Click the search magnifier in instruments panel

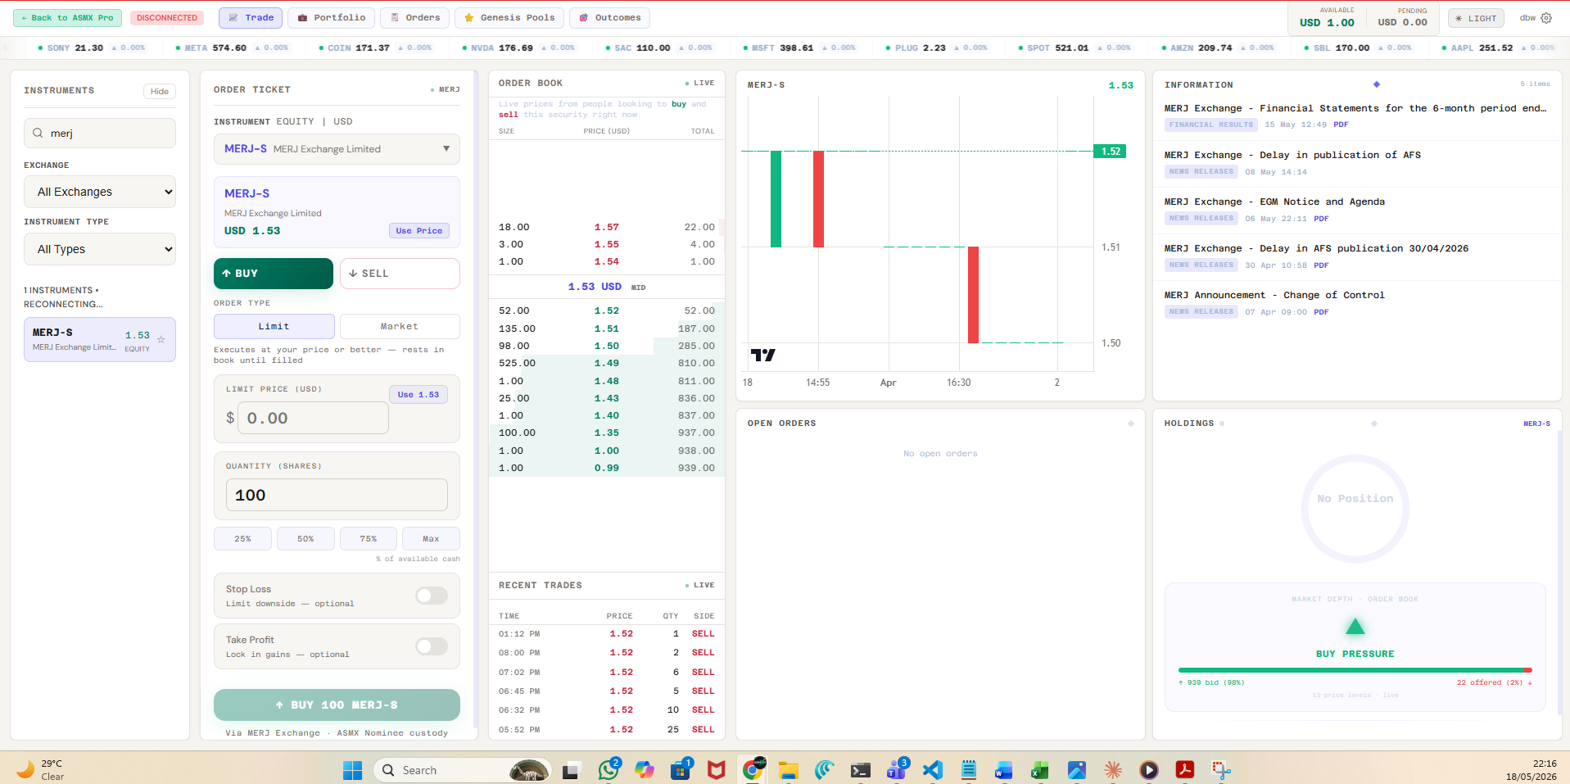click(38, 133)
